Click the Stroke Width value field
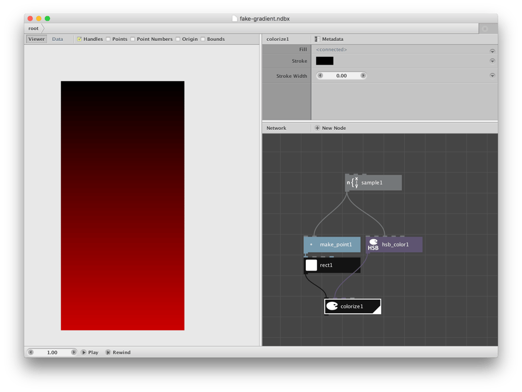Image resolution: width=522 pixels, height=392 pixels. (x=341, y=76)
